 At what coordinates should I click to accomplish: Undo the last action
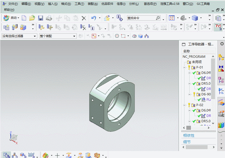(x=94, y=18)
